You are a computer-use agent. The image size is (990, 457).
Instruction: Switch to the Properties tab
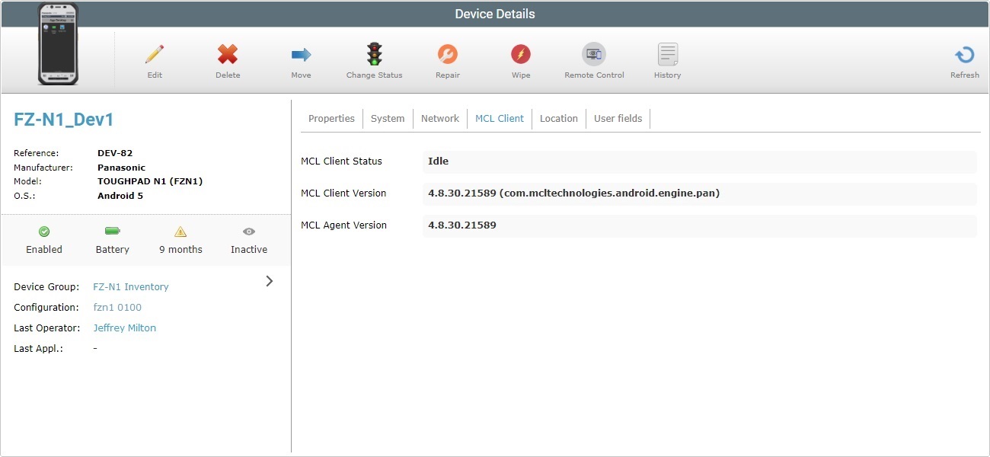tap(331, 119)
